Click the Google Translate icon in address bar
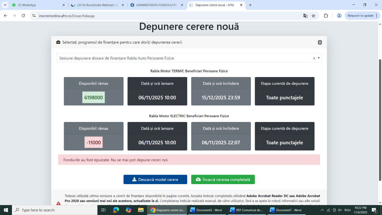The width and height of the screenshot is (382, 215). (305, 16)
